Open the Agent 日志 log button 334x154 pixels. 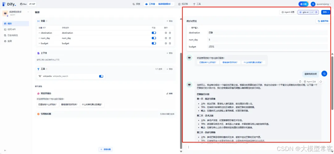click(x=310, y=82)
